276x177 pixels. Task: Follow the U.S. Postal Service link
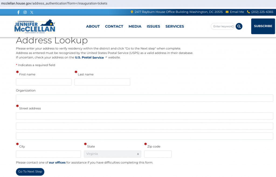pos(89,58)
